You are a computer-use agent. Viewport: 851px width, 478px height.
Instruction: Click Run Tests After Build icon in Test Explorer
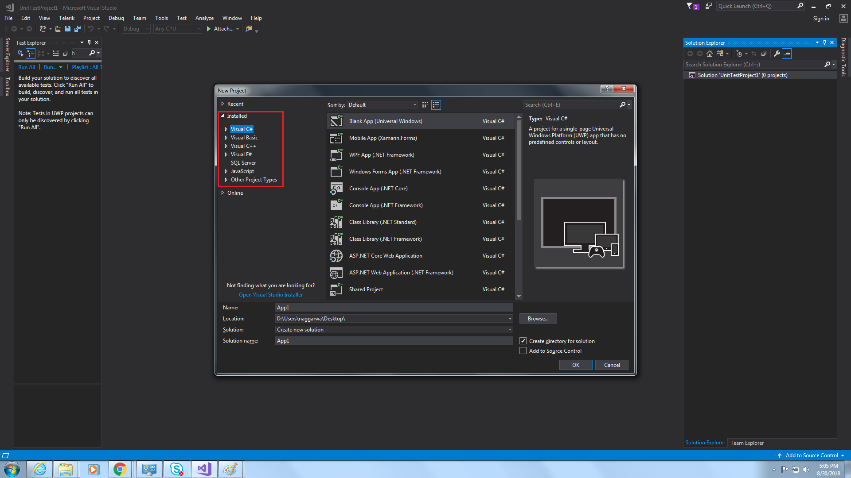20,53
